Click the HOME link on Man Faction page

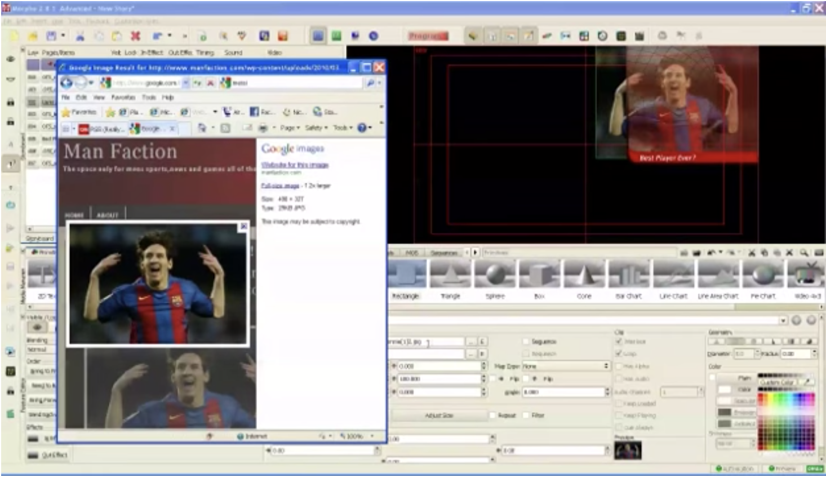pos(74,215)
